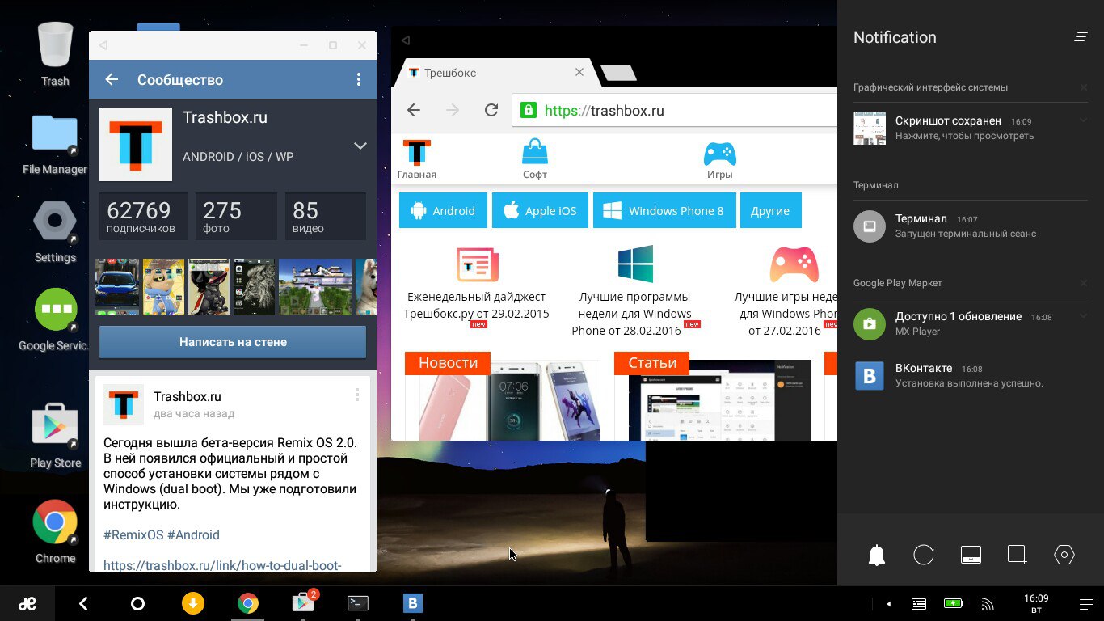Click the keyboard icon in system tray
Screen dimensions: 1104x621
919,603
